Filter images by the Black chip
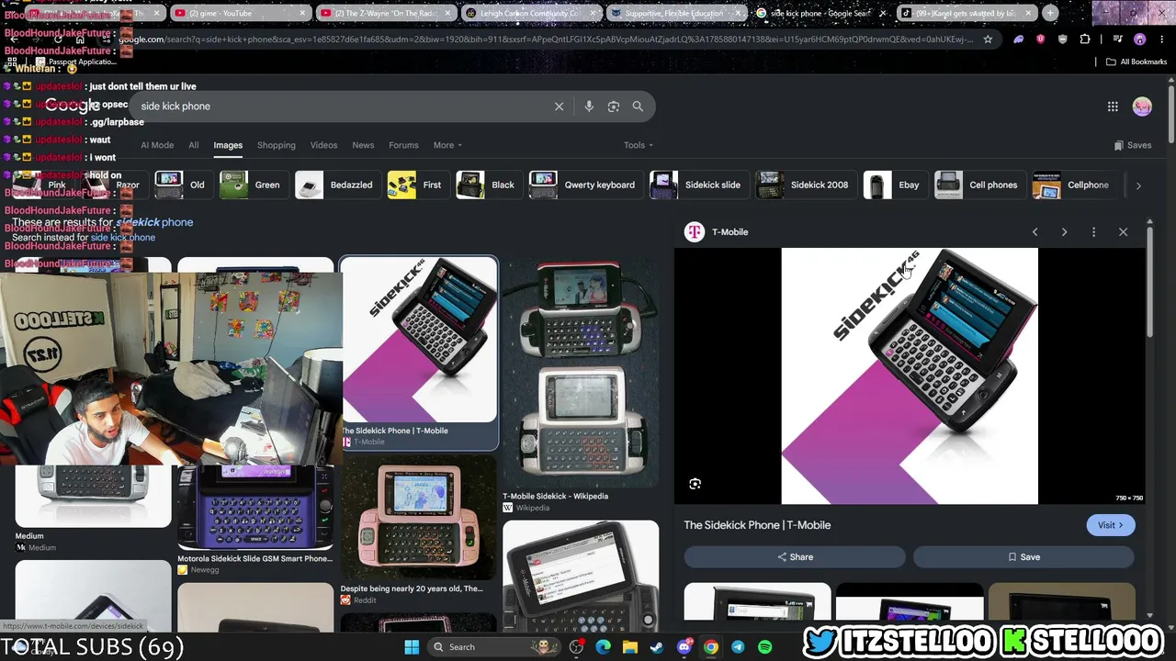Screen dimensions: 1176x661 click(x=488, y=185)
